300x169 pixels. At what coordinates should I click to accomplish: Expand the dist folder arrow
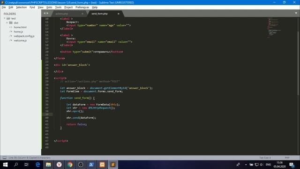pos(7,23)
